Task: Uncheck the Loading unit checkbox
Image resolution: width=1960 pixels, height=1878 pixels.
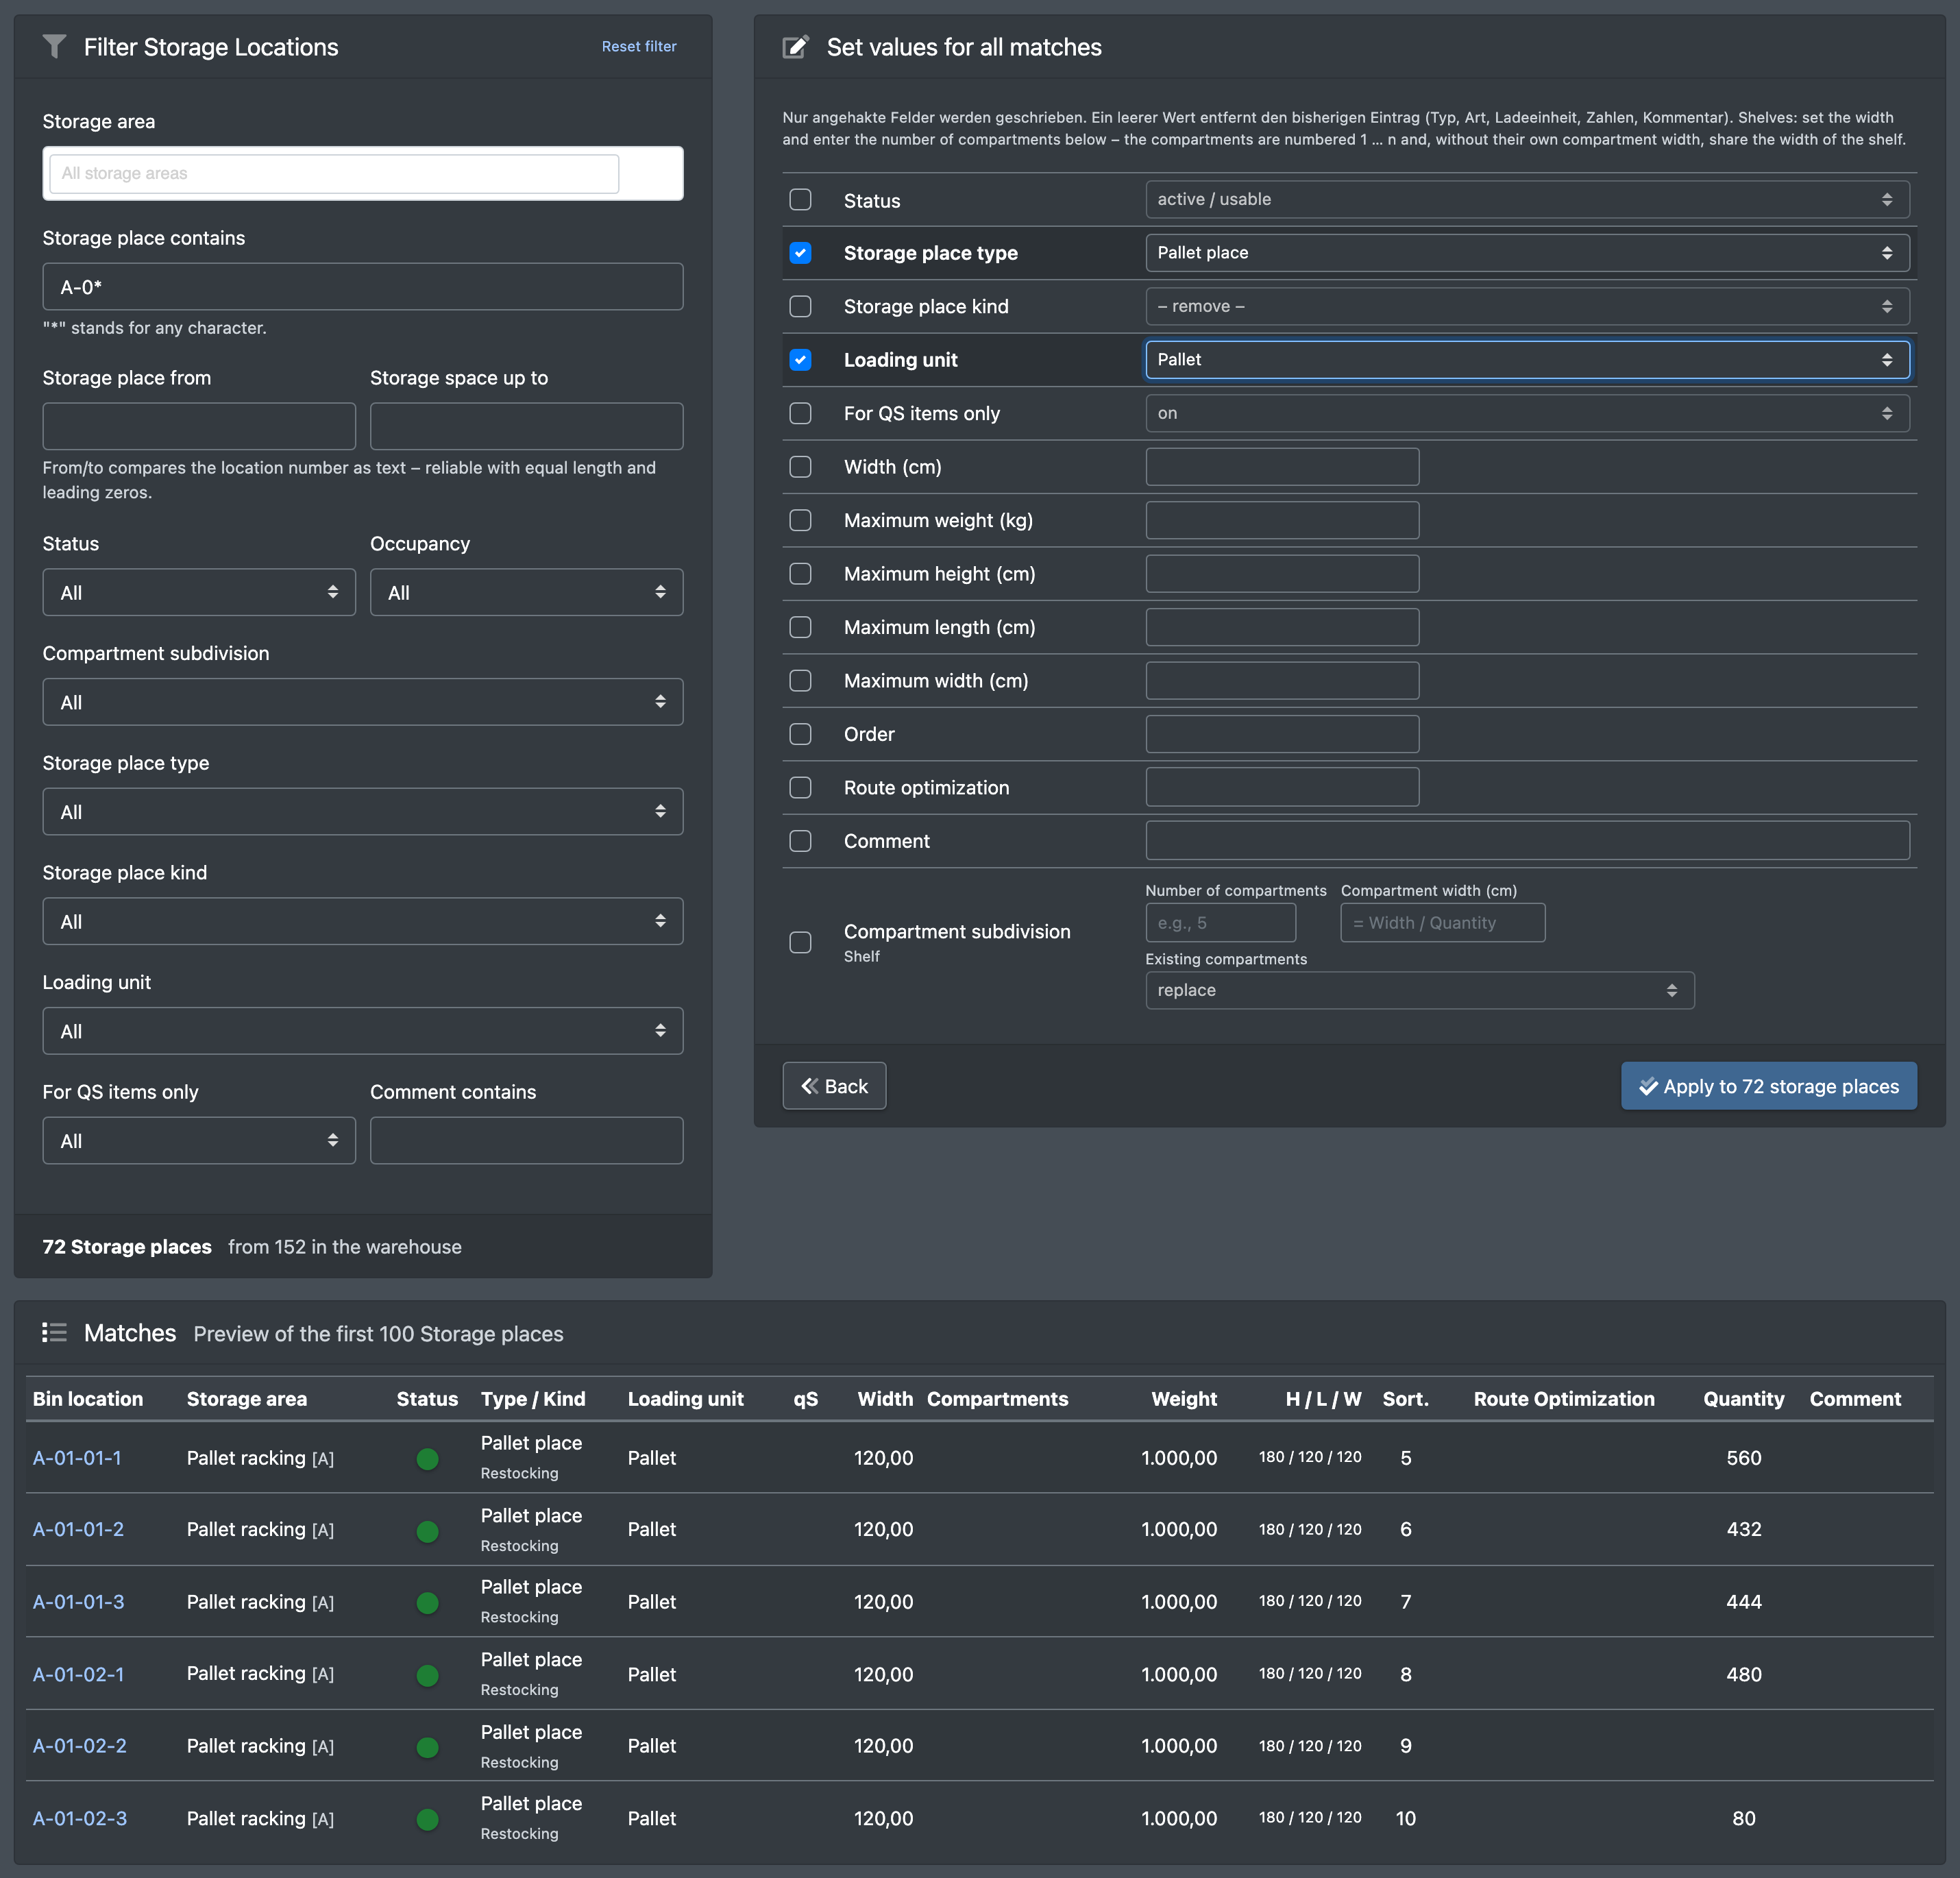Action: pos(800,360)
